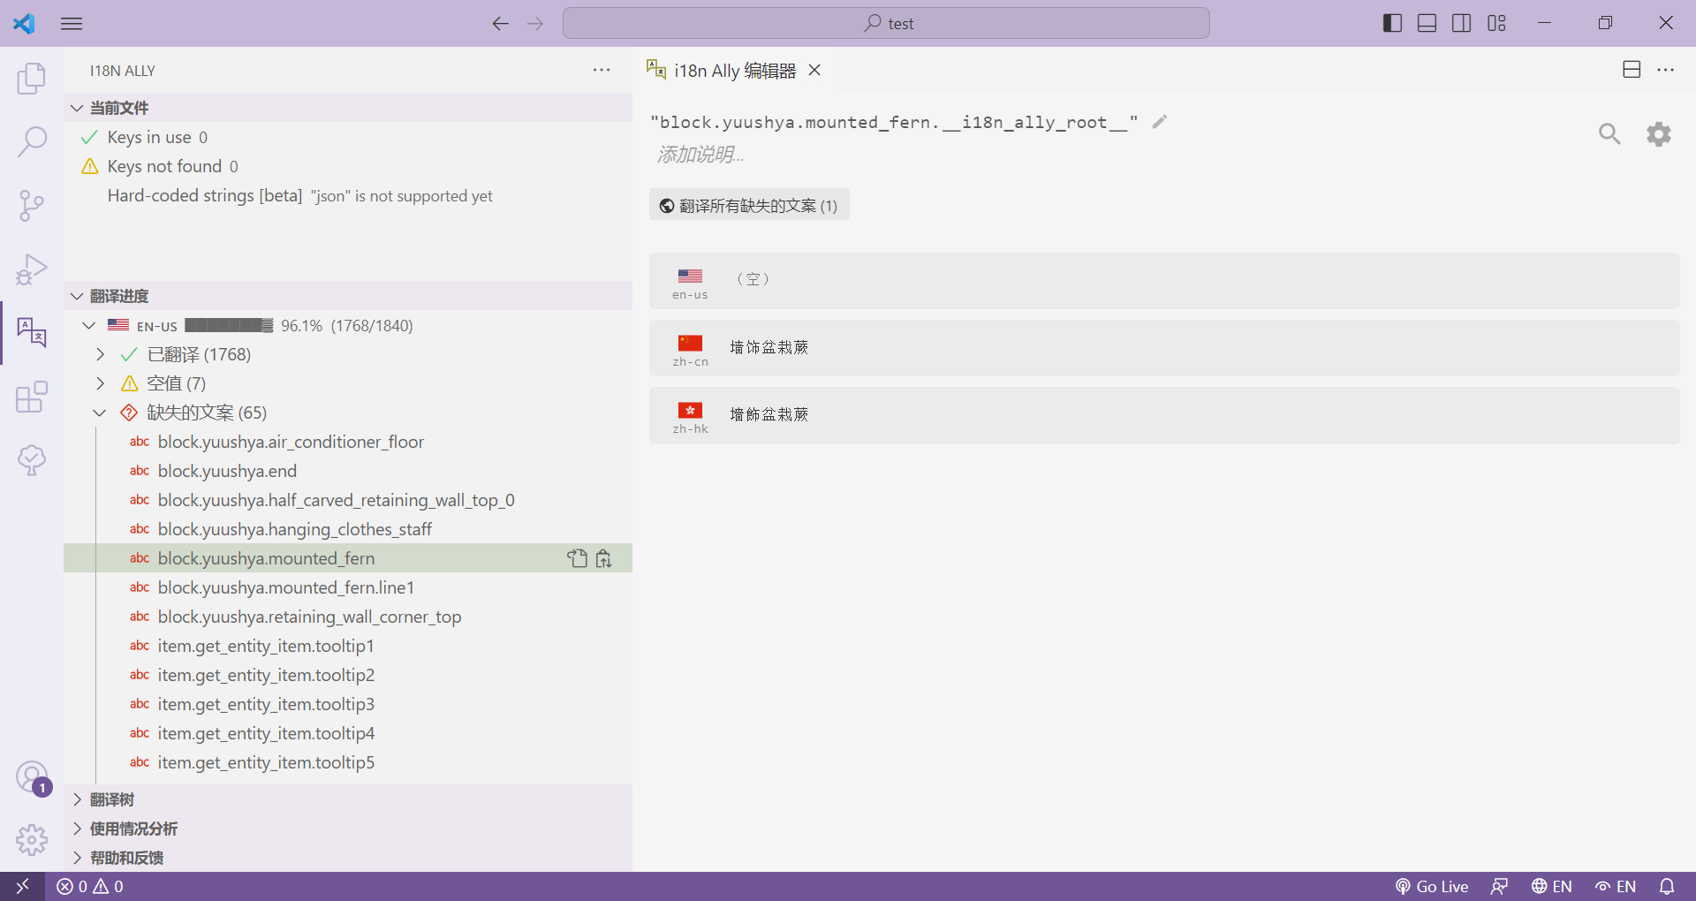Select the i18n Ally 编辑器 tab
The height and width of the screenshot is (901, 1696).
coord(733,71)
